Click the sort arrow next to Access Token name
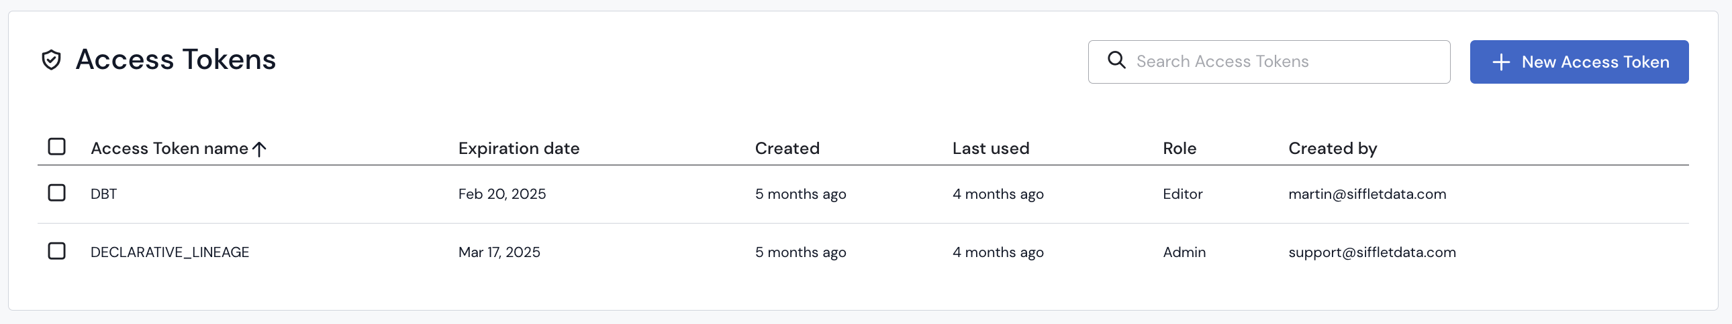 coord(260,149)
